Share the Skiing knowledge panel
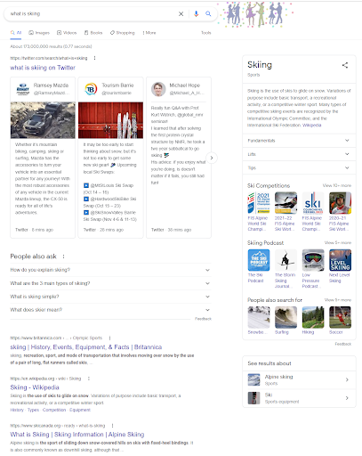Screen dimensions: 362x456 pos(345,65)
